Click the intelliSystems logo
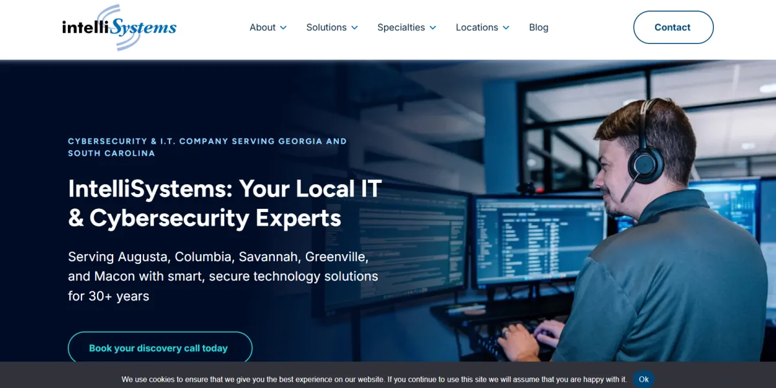The width and height of the screenshot is (776, 388). point(119,27)
